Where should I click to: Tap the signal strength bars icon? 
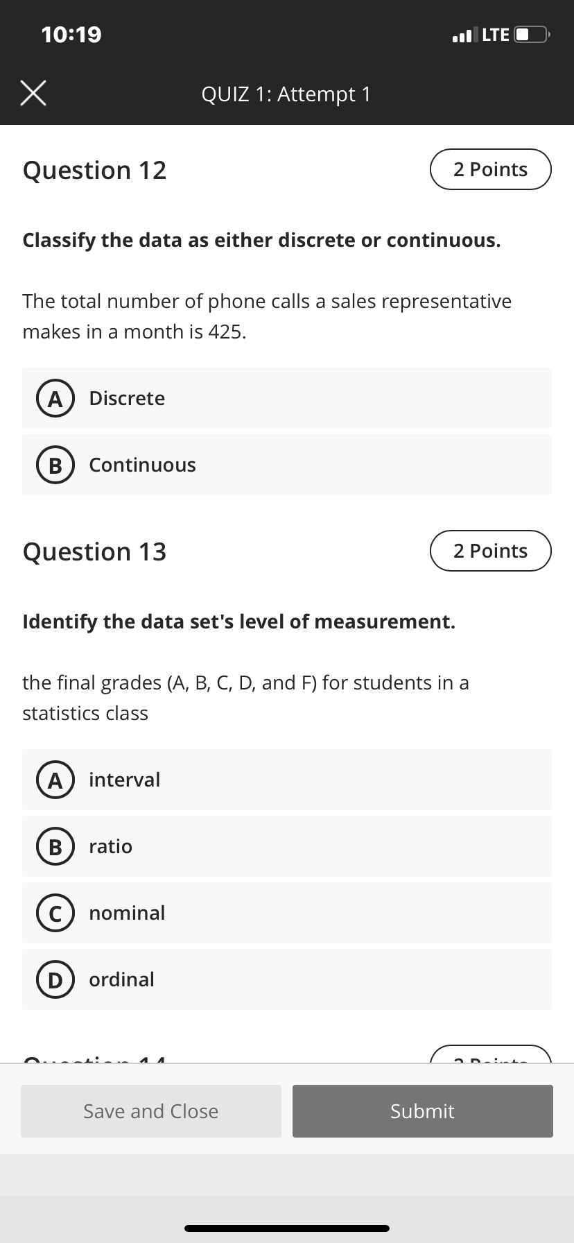pos(464,34)
